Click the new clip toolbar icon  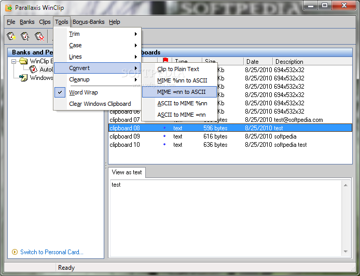pos(11,36)
